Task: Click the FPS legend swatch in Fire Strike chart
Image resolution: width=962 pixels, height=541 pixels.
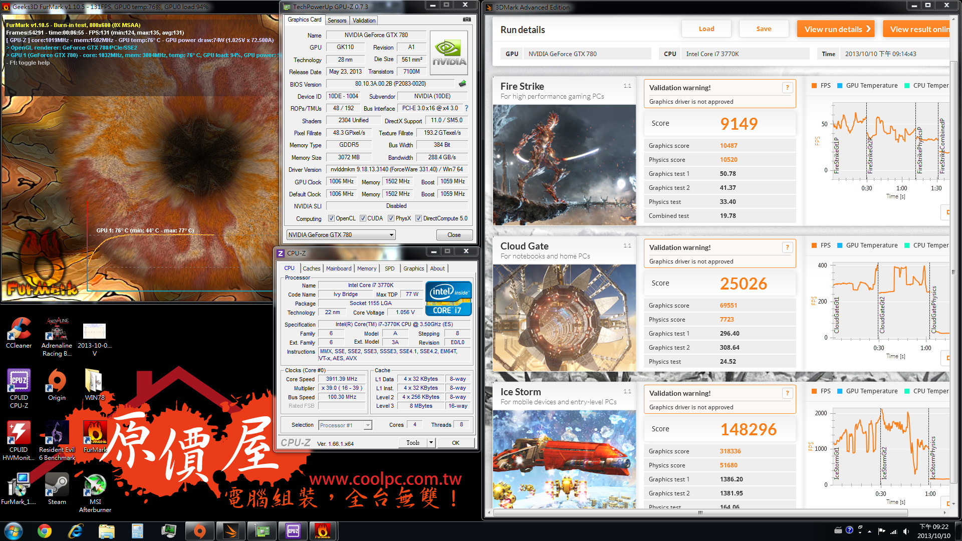Action: tap(814, 86)
